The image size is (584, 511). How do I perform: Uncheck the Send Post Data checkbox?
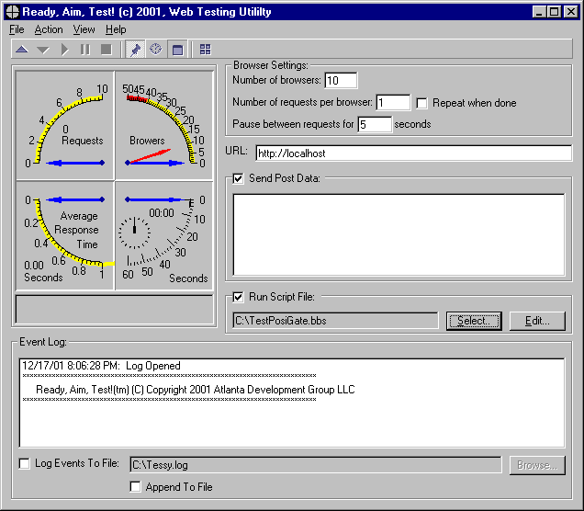239,178
